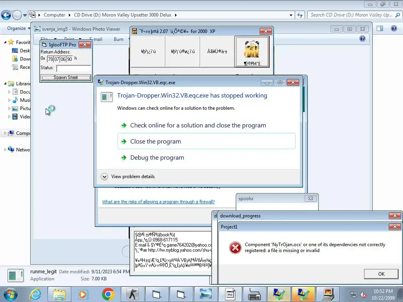Click the Explorer forward arrow button

click(x=17, y=15)
